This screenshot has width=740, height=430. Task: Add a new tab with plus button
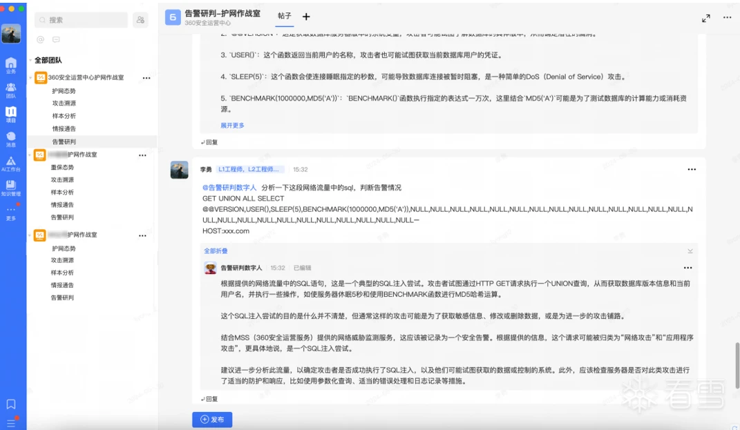[x=306, y=17]
